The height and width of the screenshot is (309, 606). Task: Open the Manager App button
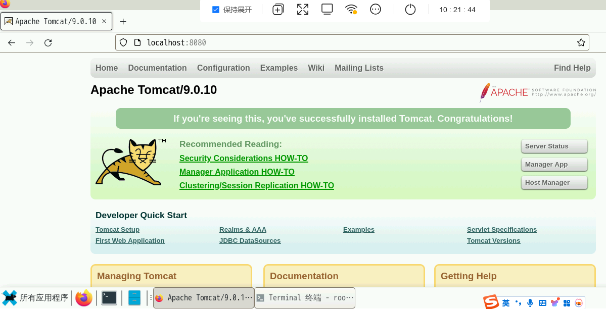[x=554, y=165]
